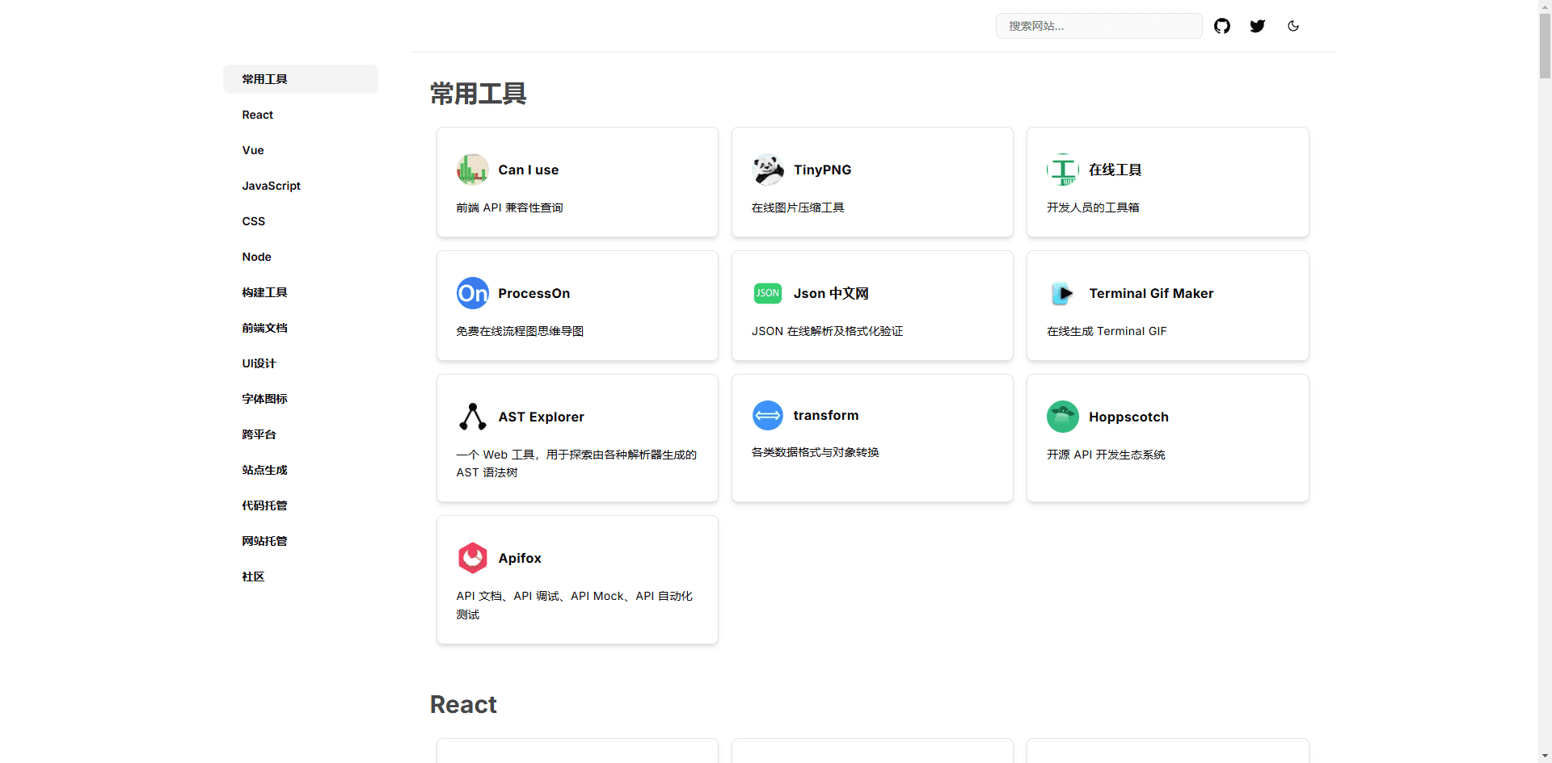
Task: Click the Hoppscotch logo icon
Action: pyautogui.click(x=1062, y=417)
